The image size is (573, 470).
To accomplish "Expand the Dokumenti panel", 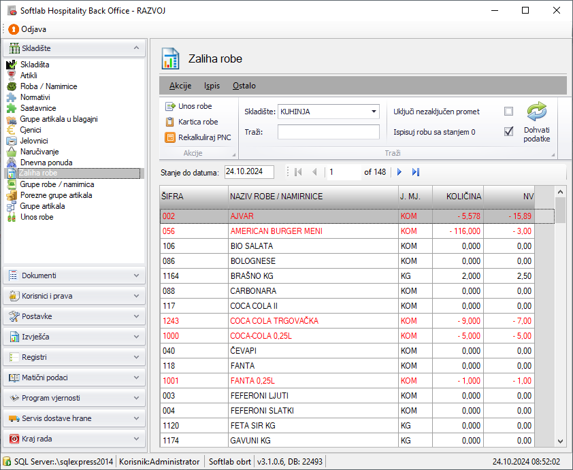I will coord(73,275).
